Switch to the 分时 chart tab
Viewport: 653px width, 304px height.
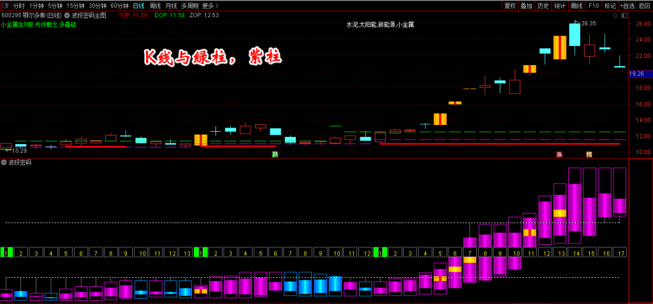[18, 6]
